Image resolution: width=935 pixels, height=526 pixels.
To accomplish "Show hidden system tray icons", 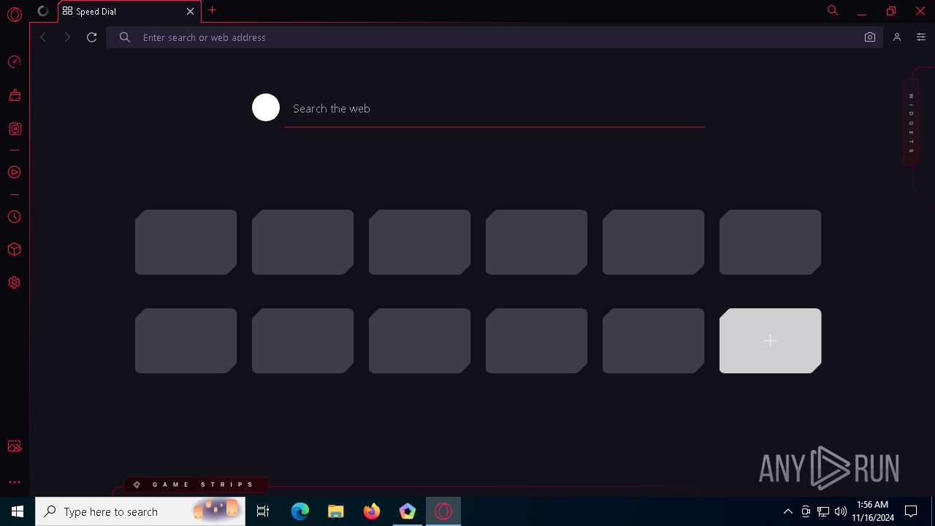I will (787, 511).
